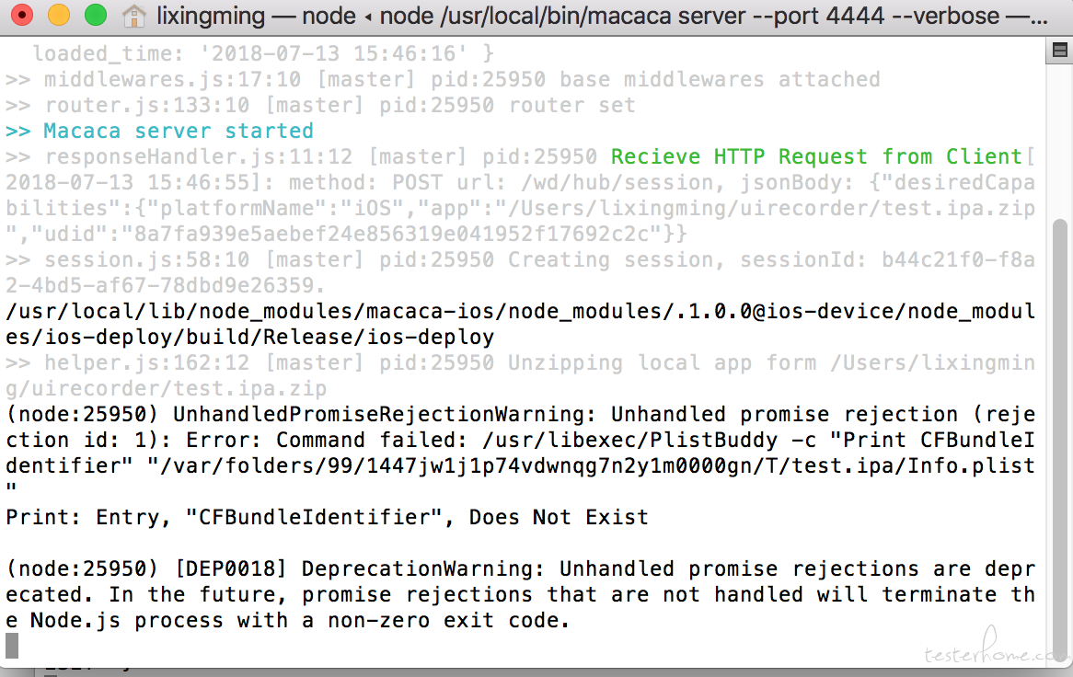The height and width of the screenshot is (677, 1073).
Task: Maximize the terminal using green button
Action: 96,15
